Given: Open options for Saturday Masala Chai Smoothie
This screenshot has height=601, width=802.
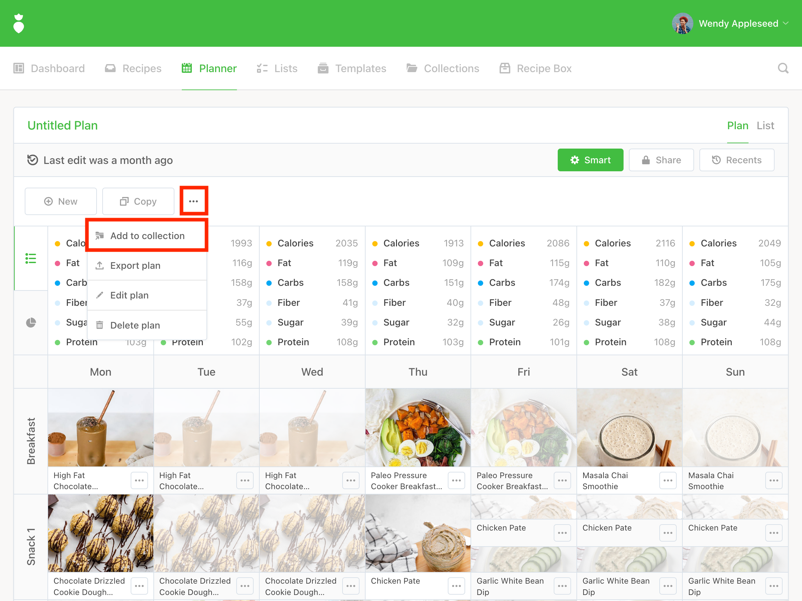Looking at the screenshot, I should click(x=668, y=480).
